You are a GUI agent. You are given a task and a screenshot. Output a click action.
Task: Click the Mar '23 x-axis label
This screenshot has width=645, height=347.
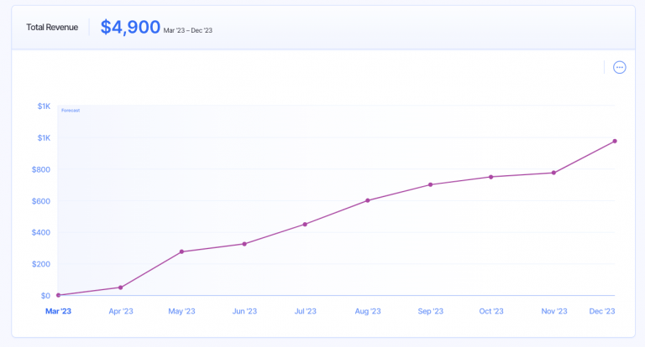pos(58,311)
